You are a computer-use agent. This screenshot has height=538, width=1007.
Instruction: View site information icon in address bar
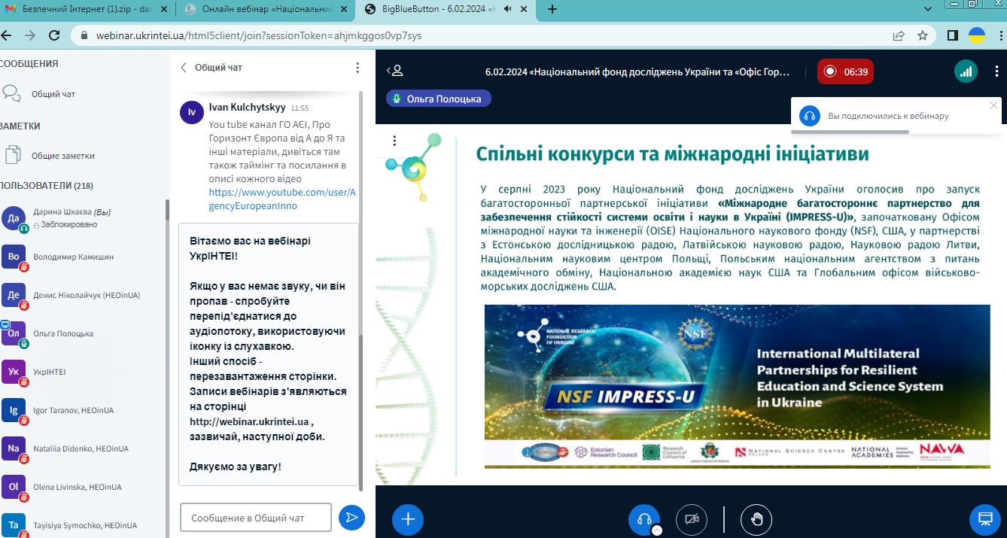(x=84, y=35)
